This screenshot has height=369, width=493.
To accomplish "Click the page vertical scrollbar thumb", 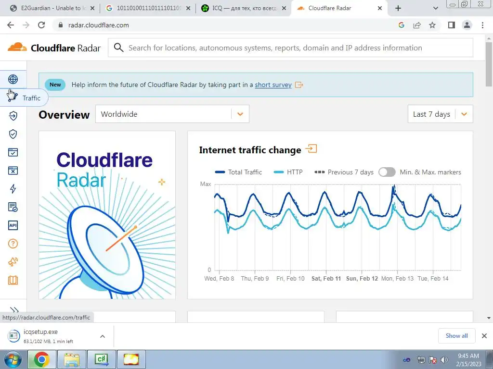I will tap(489, 64).
